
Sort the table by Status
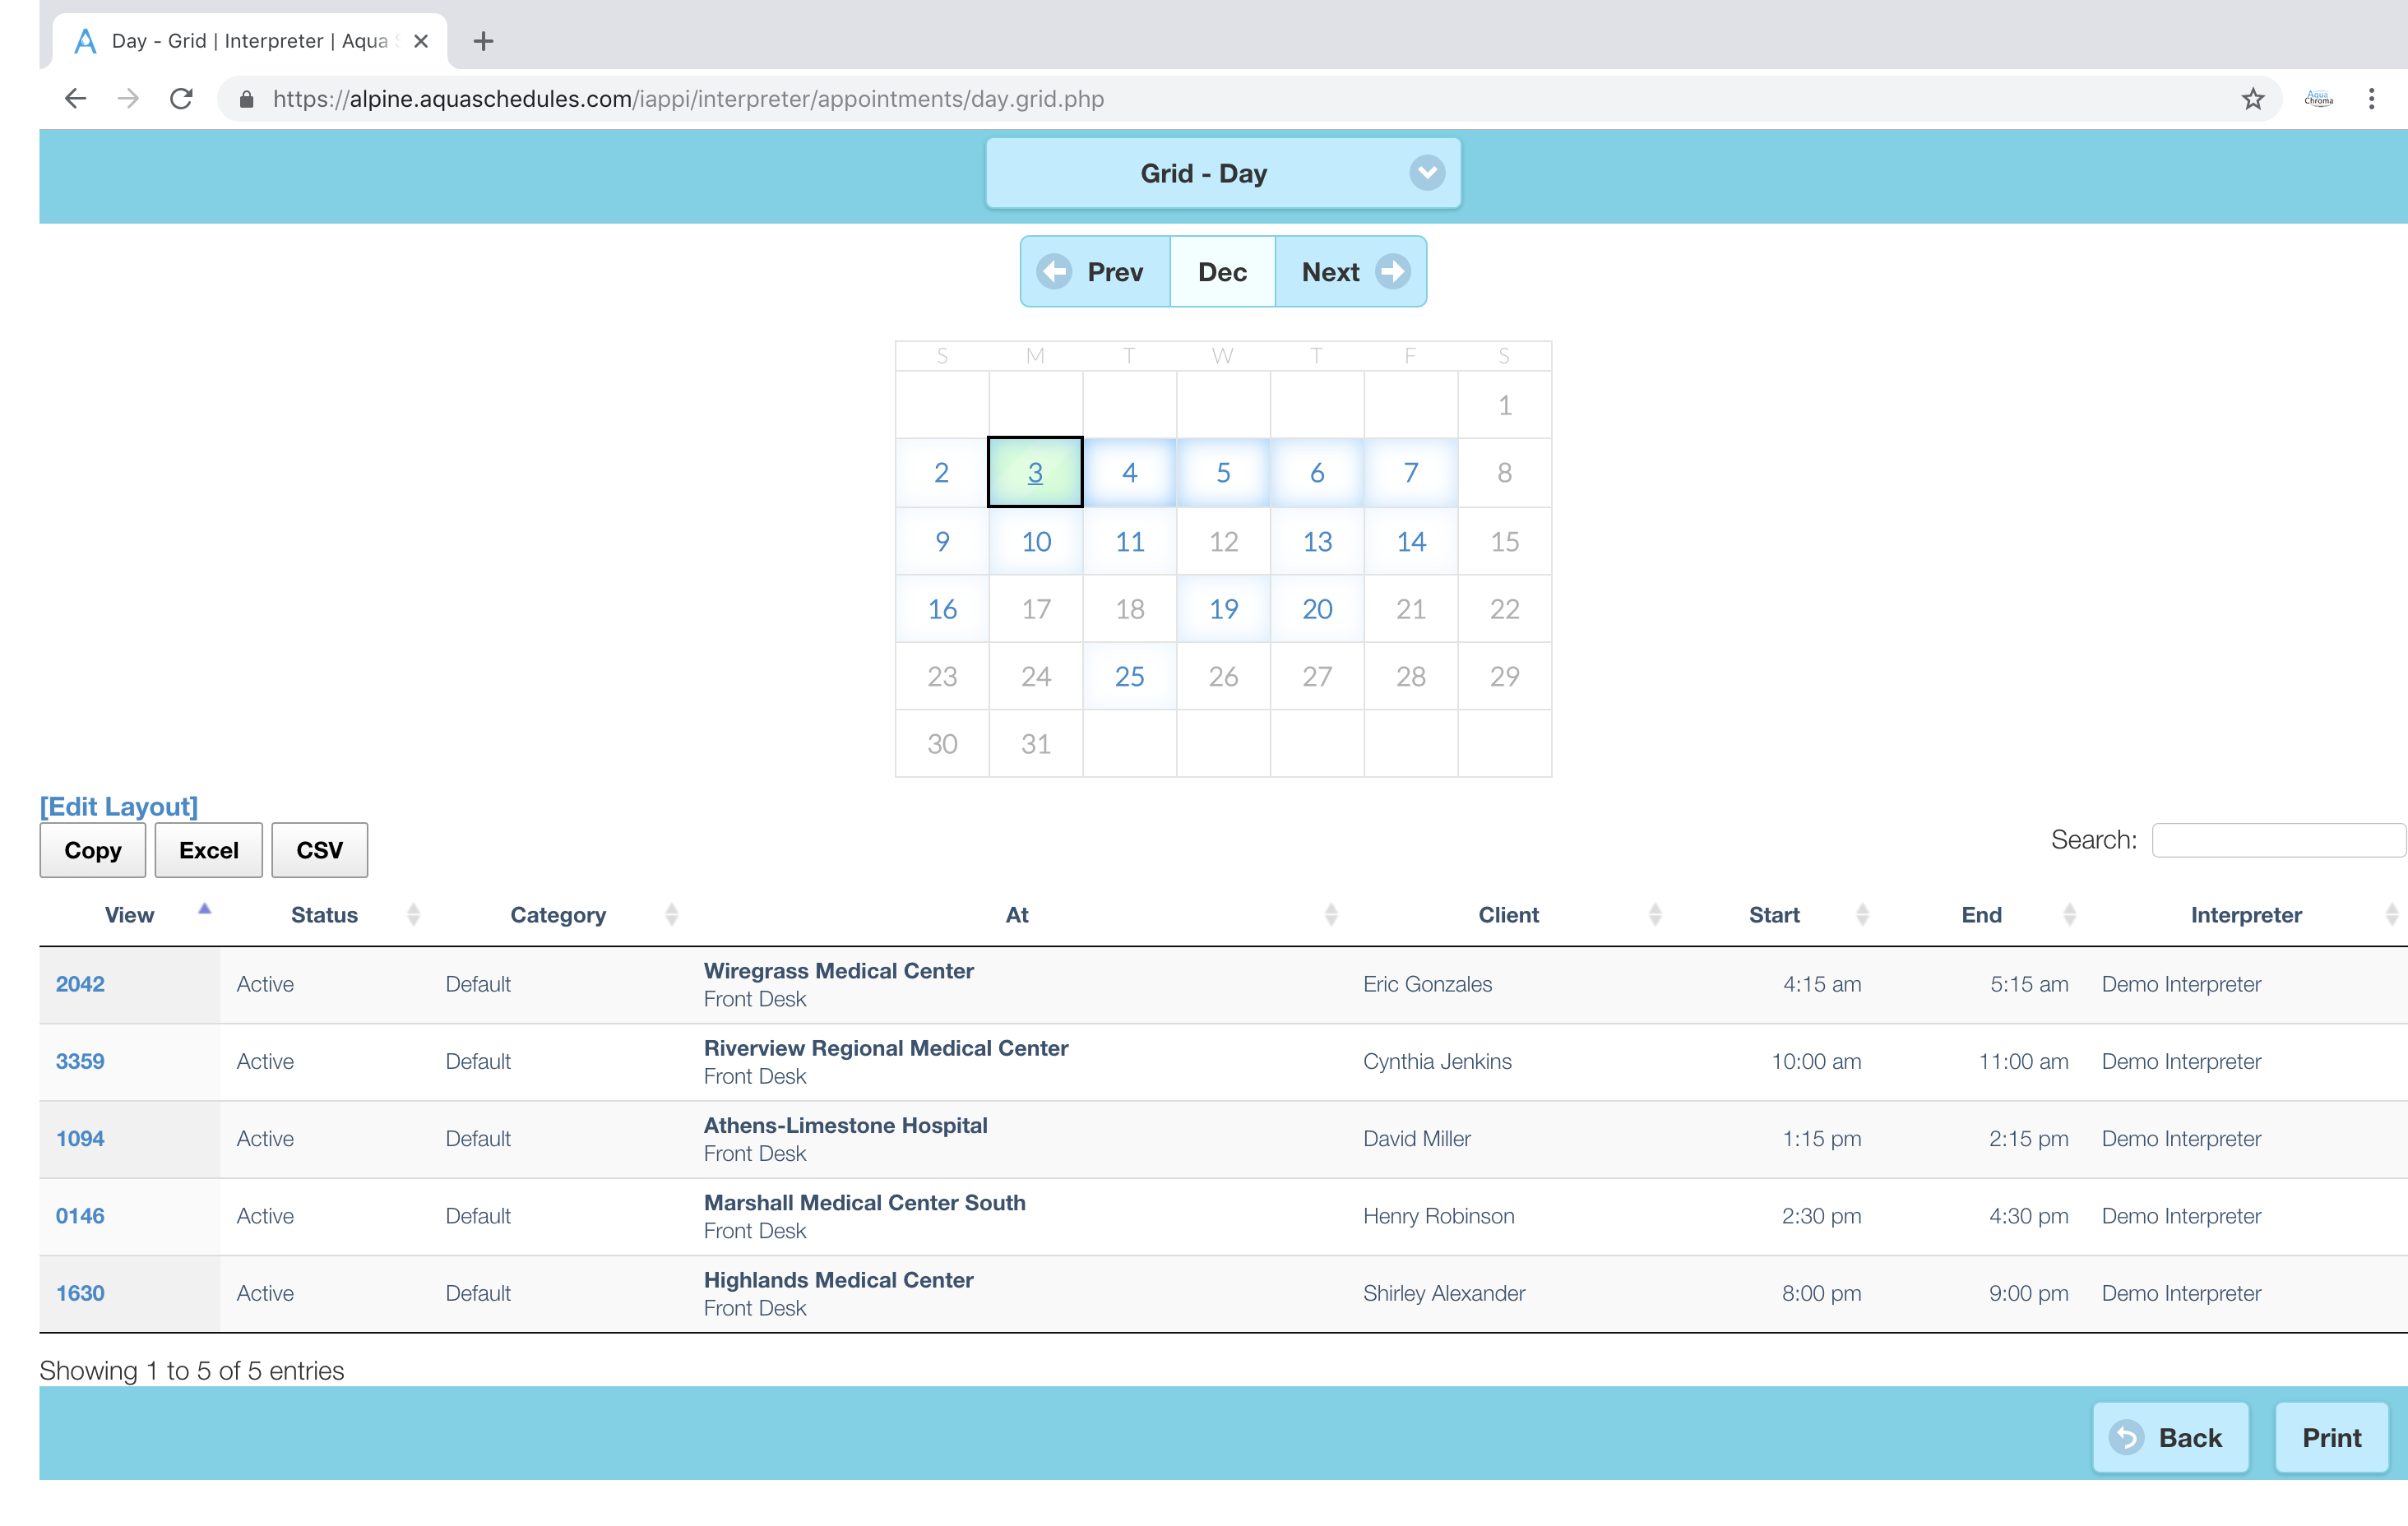point(324,915)
